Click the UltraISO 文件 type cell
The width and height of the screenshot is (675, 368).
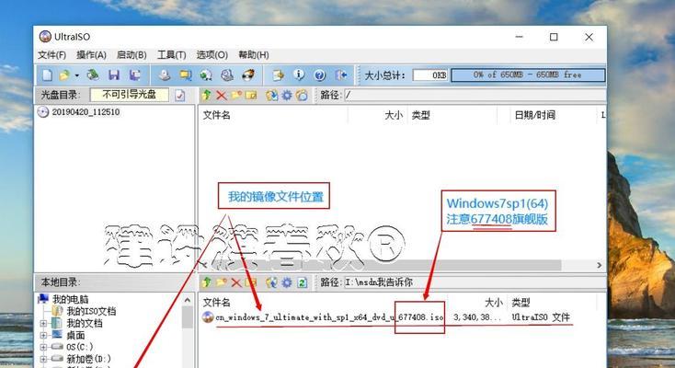541,317
